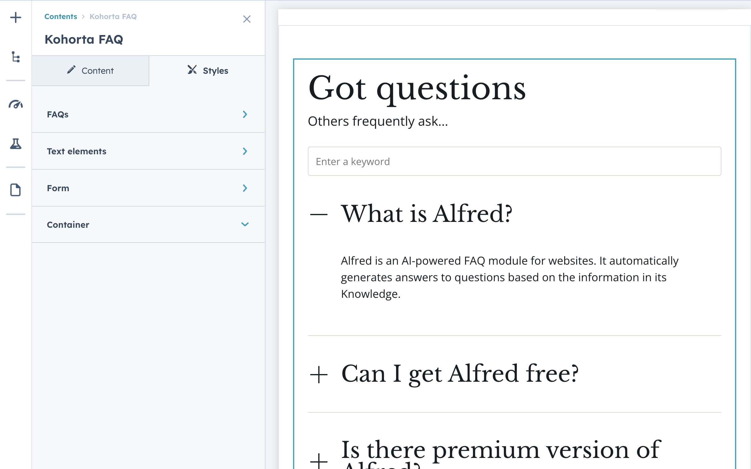This screenshot has height=469, width=751.
Task: Switch to the Styles tab
Action: coord(207,71)
